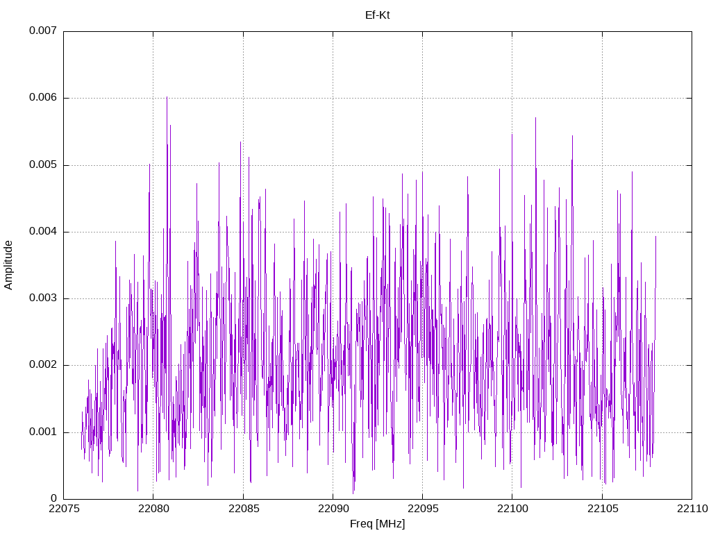Screen dimensions: 711x533
Task: Click the y-axis tick label 0.002
Action: tap(43, 365)
